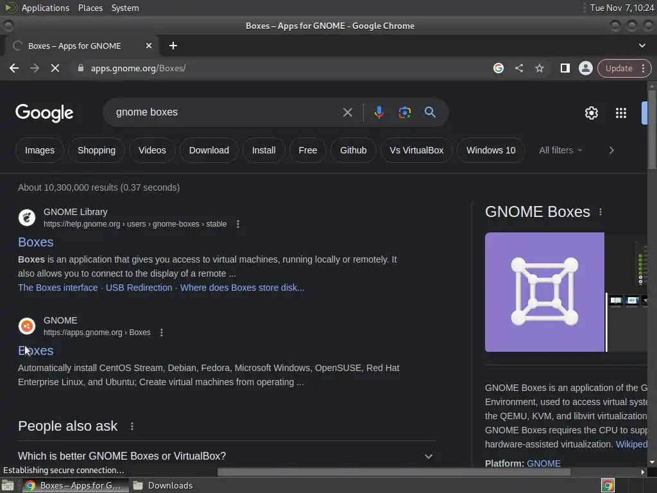This screenshot has height=493, width=657.
Task: Open the Chrome profile avatar
Action: [585, 68]
